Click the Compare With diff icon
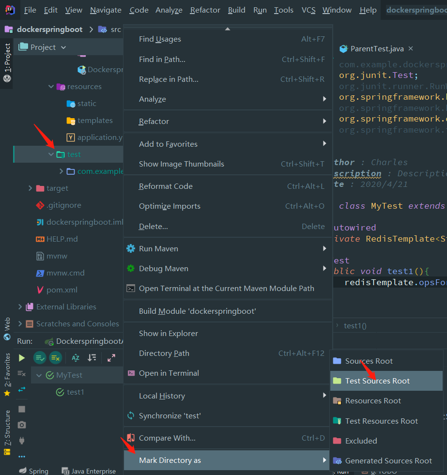The height and width of the screenshot is (475, 447). [131, 438]
